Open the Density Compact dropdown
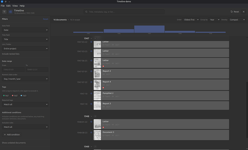This screenshot has height=150, width=248. tap(237, 20)
